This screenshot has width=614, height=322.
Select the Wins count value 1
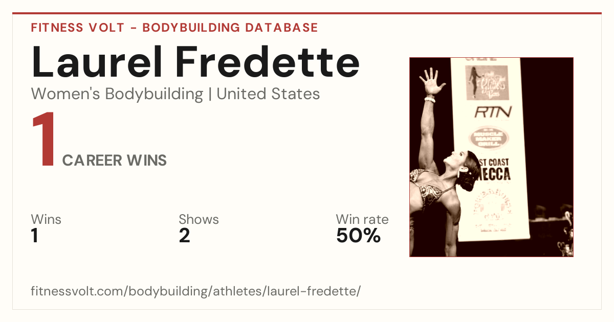35,236
